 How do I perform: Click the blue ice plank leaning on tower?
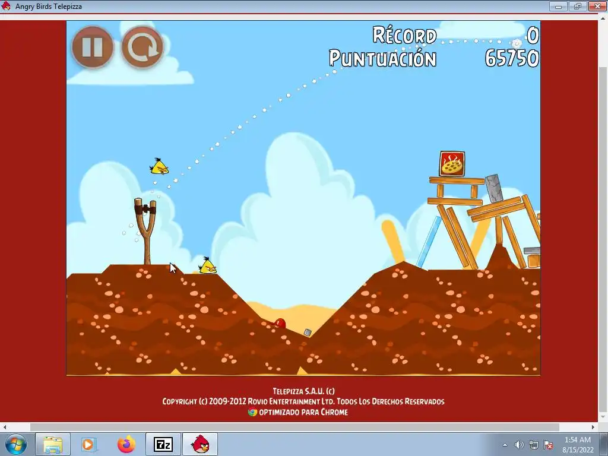tap(429, 242)
